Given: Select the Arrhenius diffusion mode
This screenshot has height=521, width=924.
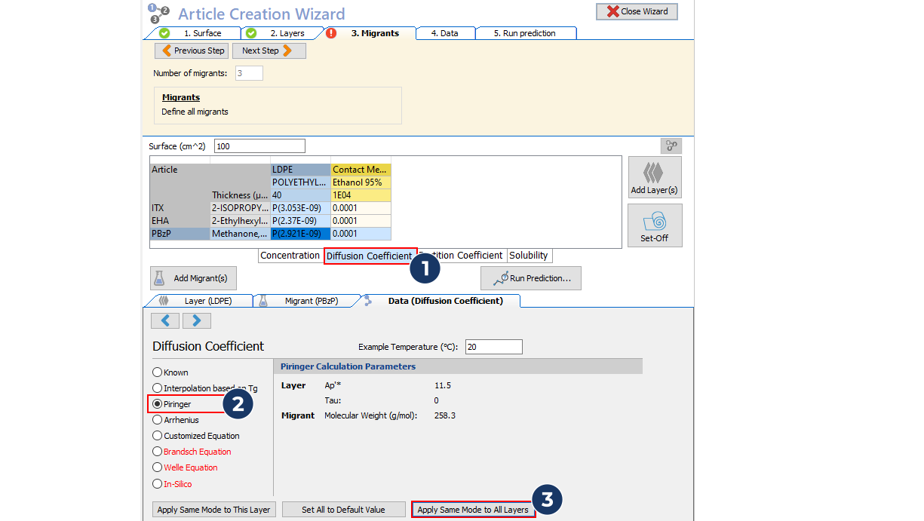Looking at the screenshot, I should click(158, 420).
